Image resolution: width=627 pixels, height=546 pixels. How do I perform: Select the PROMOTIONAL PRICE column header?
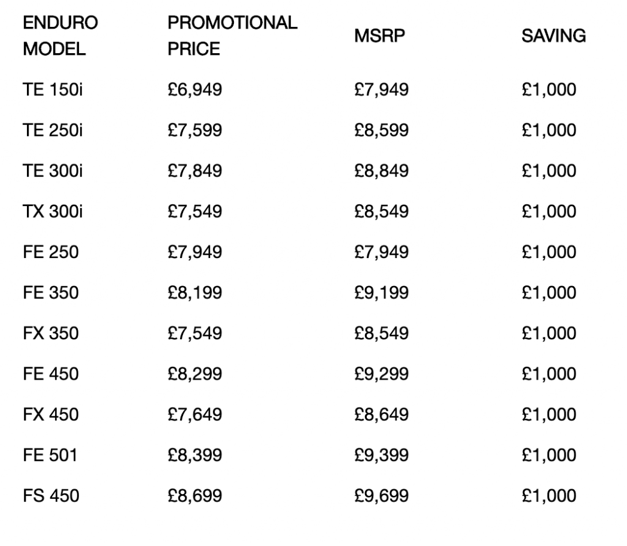(232, 37)
